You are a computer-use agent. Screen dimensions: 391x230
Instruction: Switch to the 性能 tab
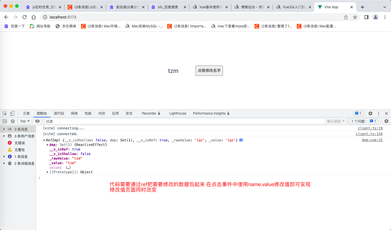[88, 113]
